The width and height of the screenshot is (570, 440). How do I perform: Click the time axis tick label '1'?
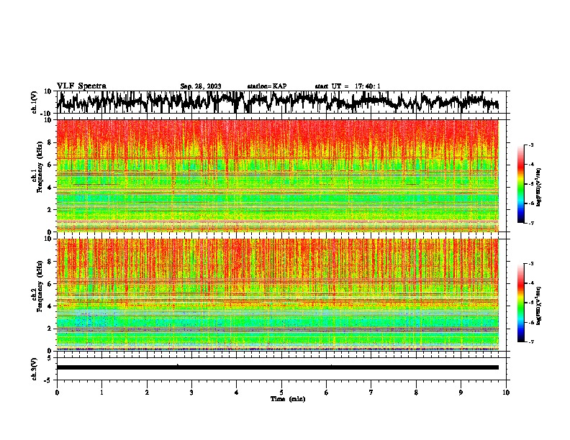click(x=101, y=393)
